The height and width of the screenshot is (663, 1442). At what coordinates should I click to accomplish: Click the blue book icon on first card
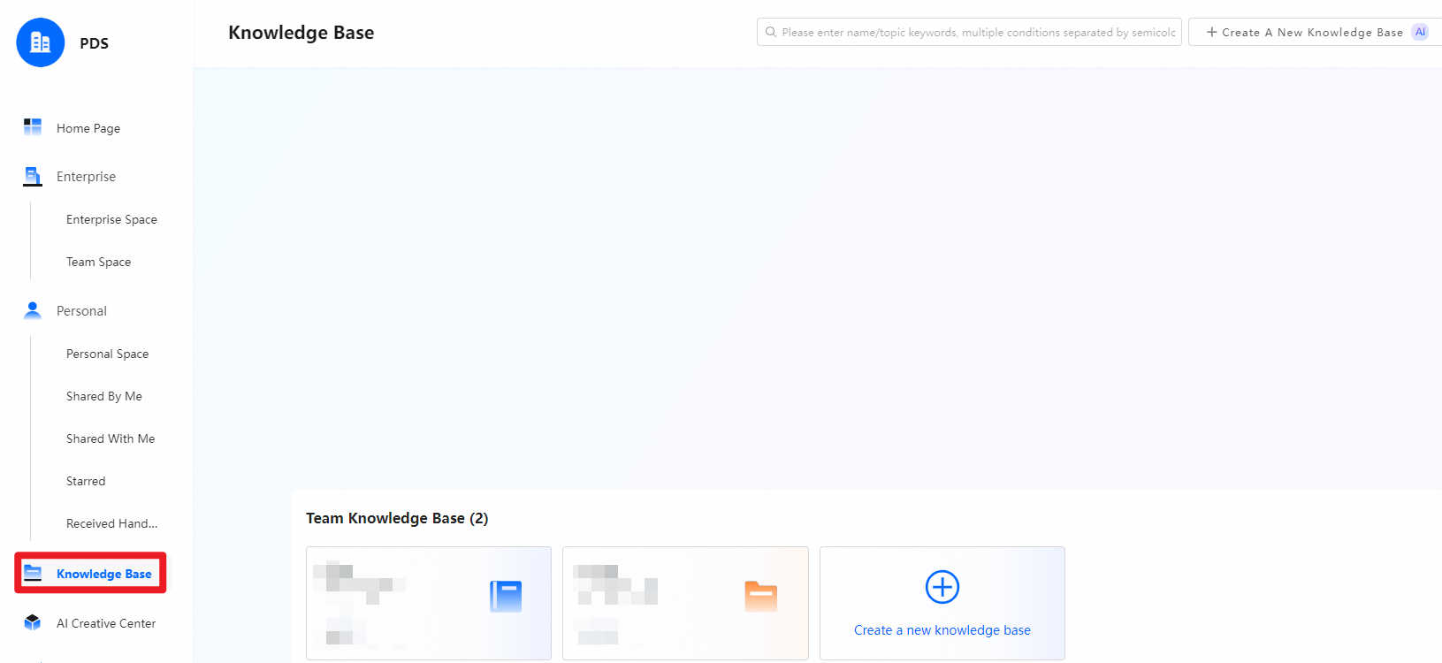pos(506,596)
